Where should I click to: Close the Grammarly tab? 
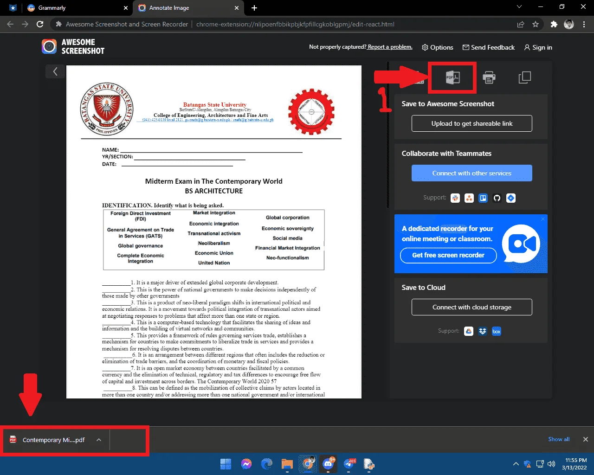pyautogui.click(x=126, y=8)
